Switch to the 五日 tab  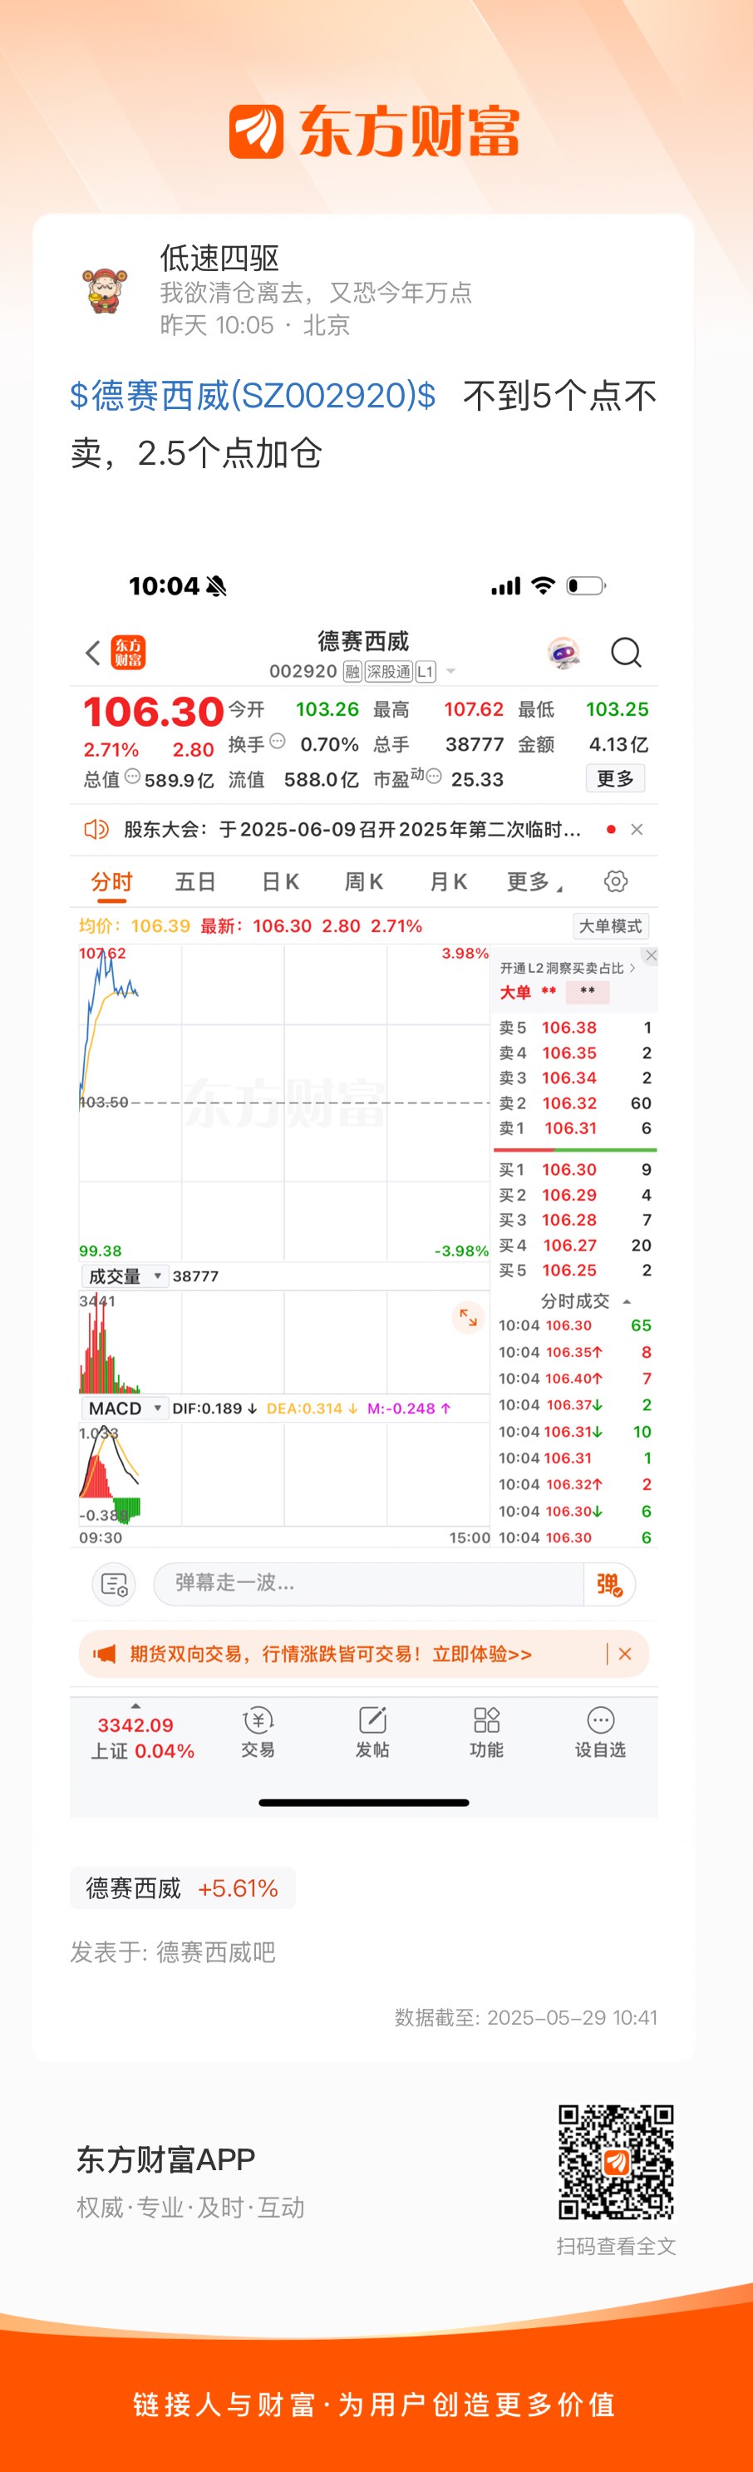(194, 882)
